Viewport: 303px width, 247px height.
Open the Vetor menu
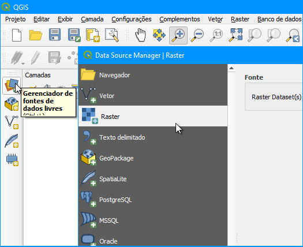215,19
